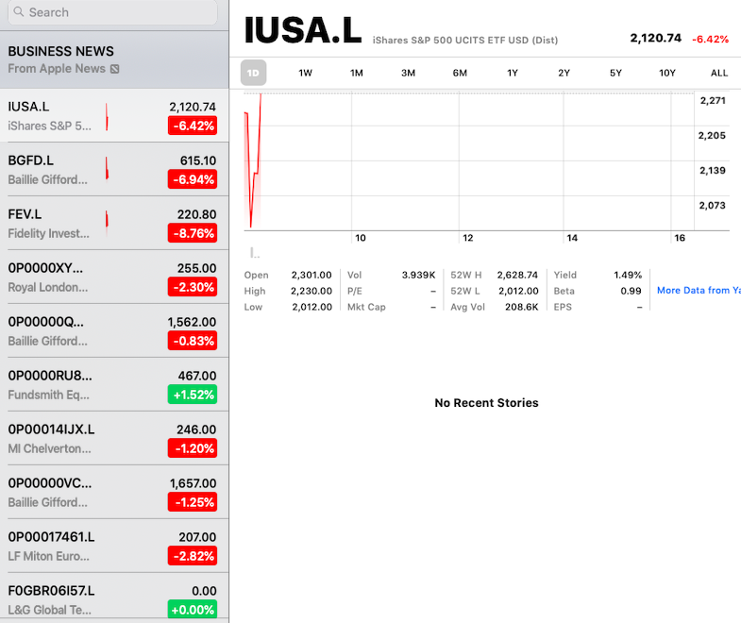
Task: Click the Low value 2,012.00
Action: point(312,307)
